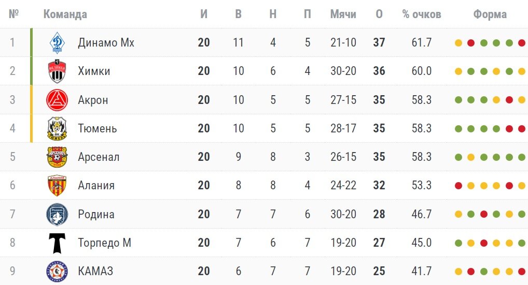Sort by the Команда column header
Viewport: 528px width, 285px height.
(x=65, y=14)
